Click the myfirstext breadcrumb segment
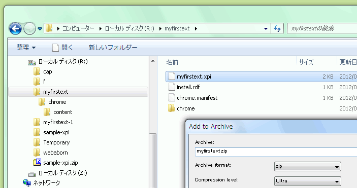357x188 pixels. click(x=177, y=28)
